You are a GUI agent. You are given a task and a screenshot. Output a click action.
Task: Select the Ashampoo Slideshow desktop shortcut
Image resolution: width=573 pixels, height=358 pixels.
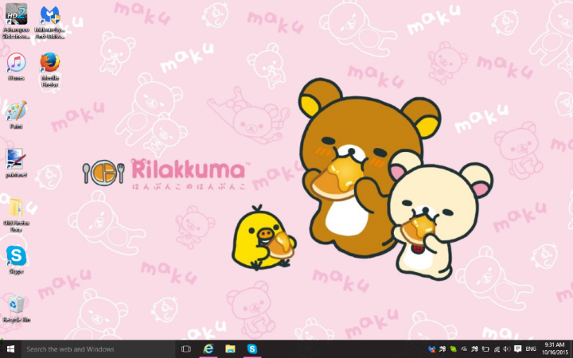(x=16, y=21)
